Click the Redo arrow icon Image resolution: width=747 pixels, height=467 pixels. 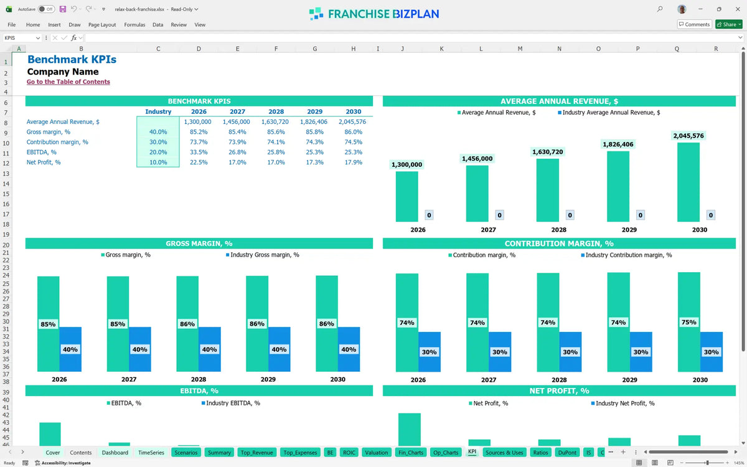tap(90, 9)
